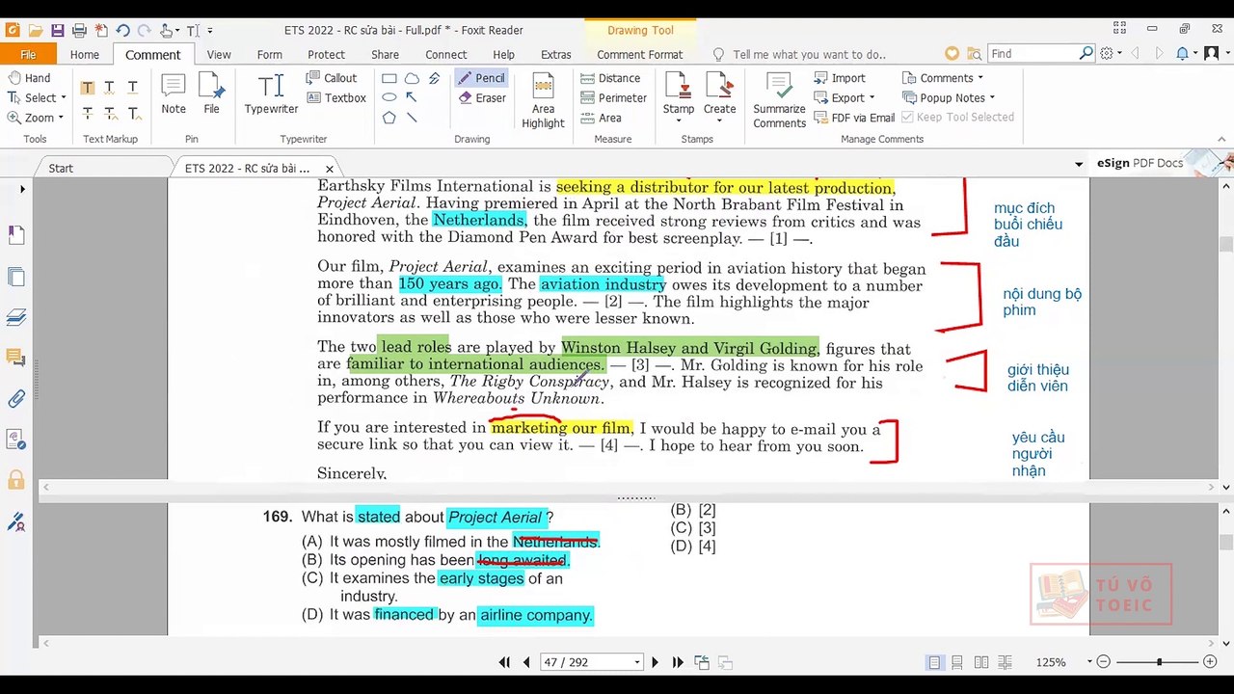
Task: Open a file with the folder icon
Action: pyautogui.click(x=35, y=31)
